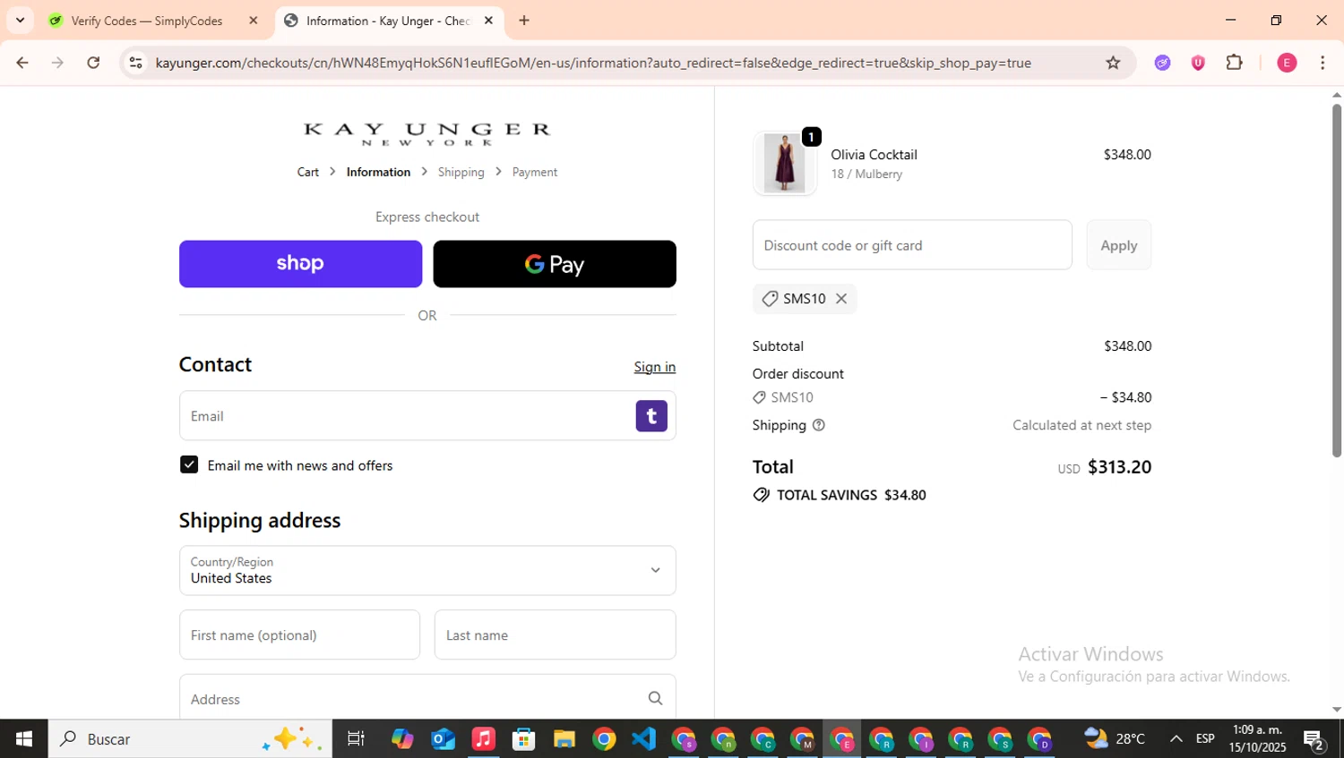Screen dimensions: 1344x758
Task: Uncheck Email me with news and offers
Action: pyautogui.click(x=189, y=464)
